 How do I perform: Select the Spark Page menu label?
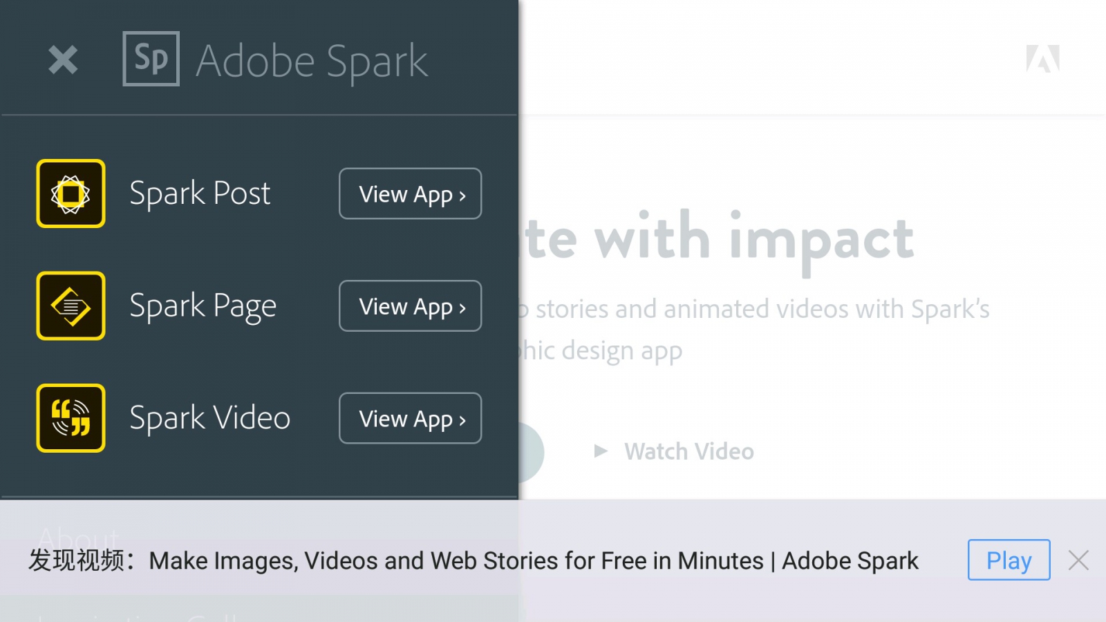[x=203, y=306]
